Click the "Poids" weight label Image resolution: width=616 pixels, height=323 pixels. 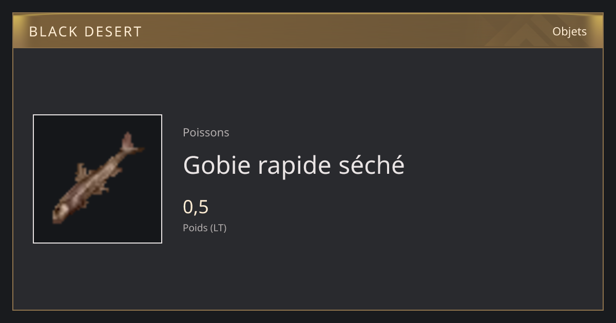point(195,228)
